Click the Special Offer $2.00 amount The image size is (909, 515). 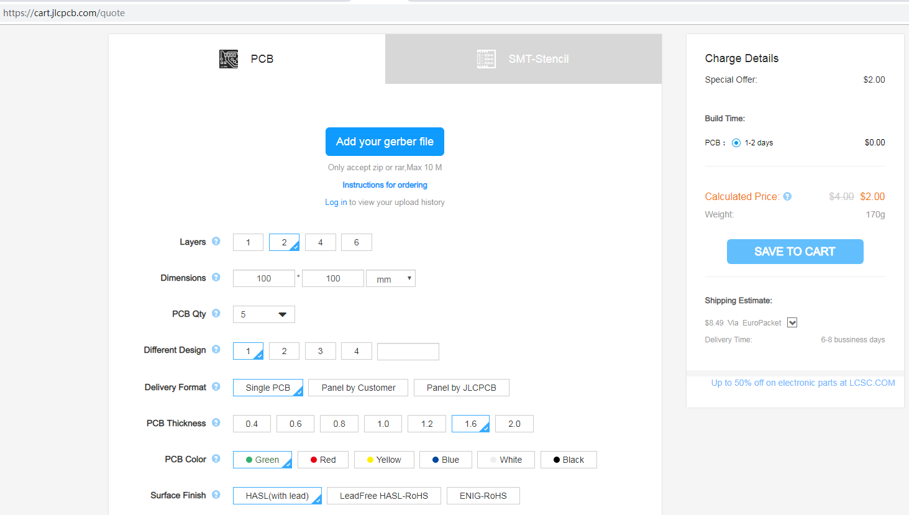(x=874, y=80)
